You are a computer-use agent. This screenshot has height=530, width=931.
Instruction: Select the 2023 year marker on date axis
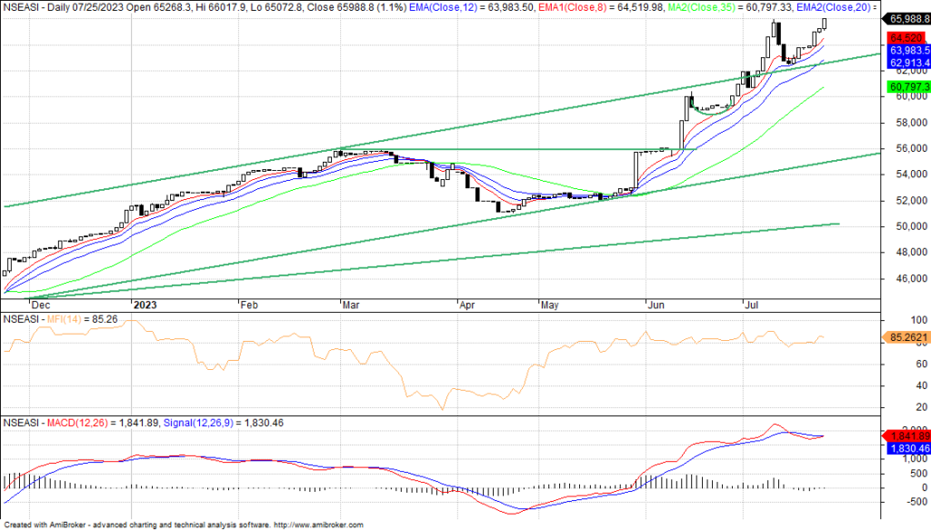(145, 305)
